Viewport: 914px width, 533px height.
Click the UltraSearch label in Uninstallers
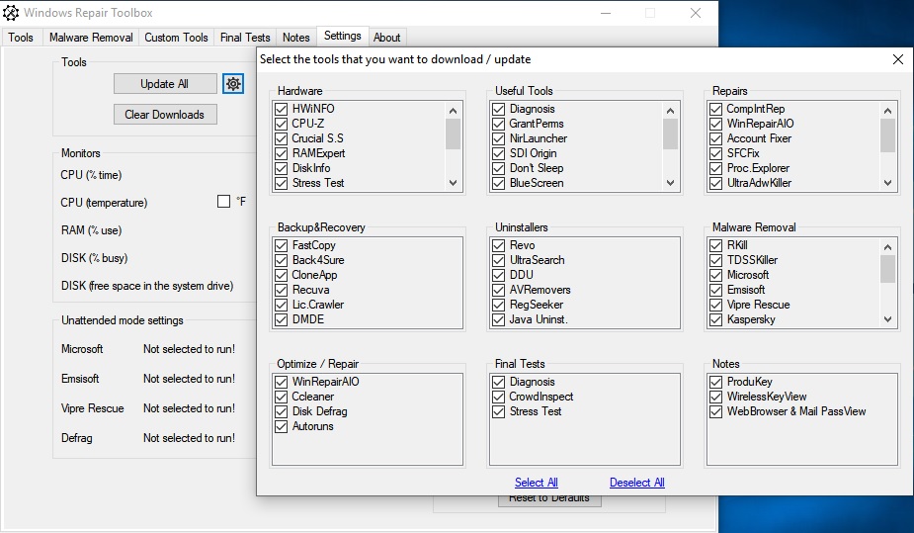pos(537,260)
